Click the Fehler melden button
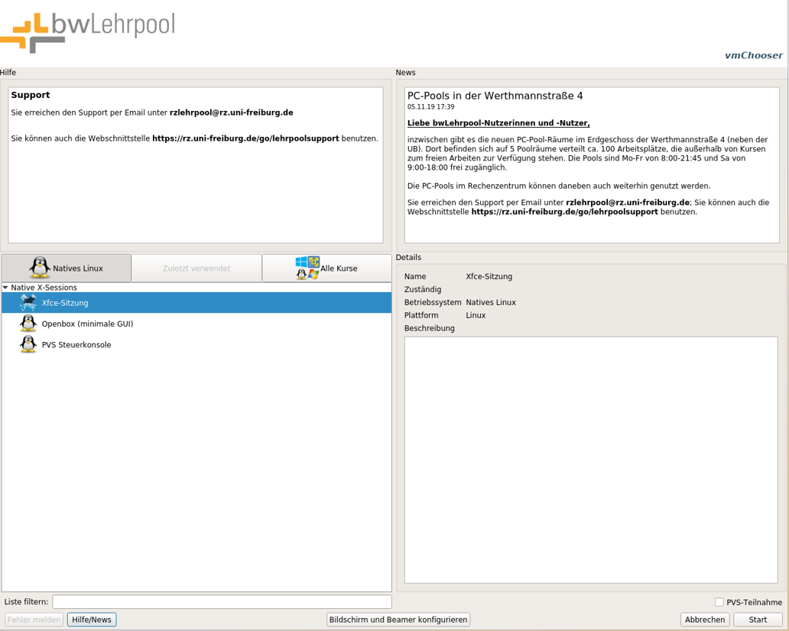 coord(34,620)
